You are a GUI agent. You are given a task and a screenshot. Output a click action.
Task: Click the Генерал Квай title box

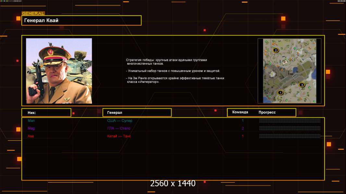(x=81, y=20)
